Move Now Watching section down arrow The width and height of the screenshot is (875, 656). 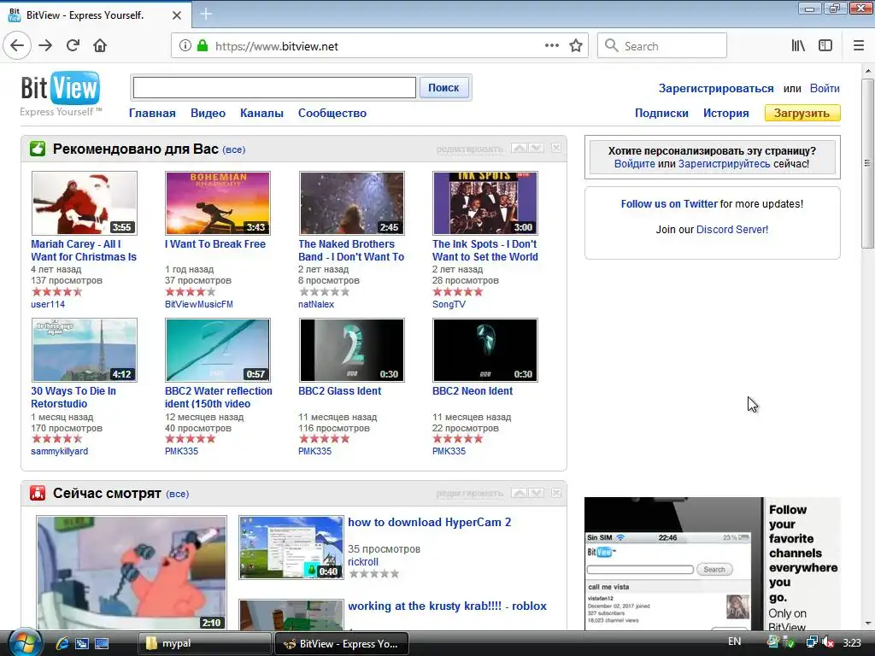click(x=536, y=493)
